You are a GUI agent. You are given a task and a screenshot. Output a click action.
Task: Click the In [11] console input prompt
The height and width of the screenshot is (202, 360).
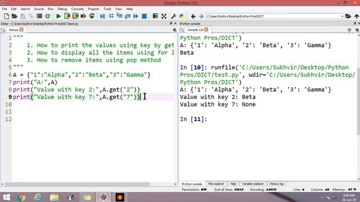pyautogui.click(x=193, y=119)
